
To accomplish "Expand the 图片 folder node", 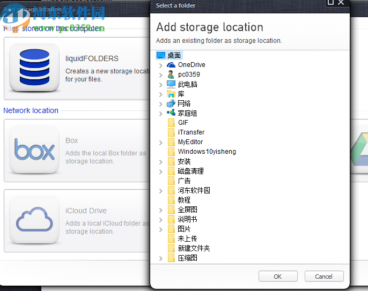I will (x=161, y=229).
